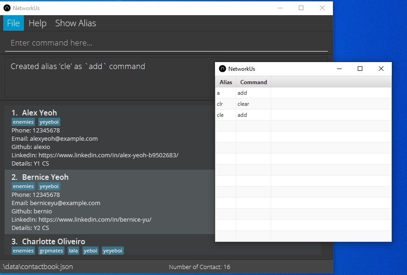Screen dimensions: 407x275
Task: Click the contactbook.json path in status bar
Action: (x=38, y=267)
